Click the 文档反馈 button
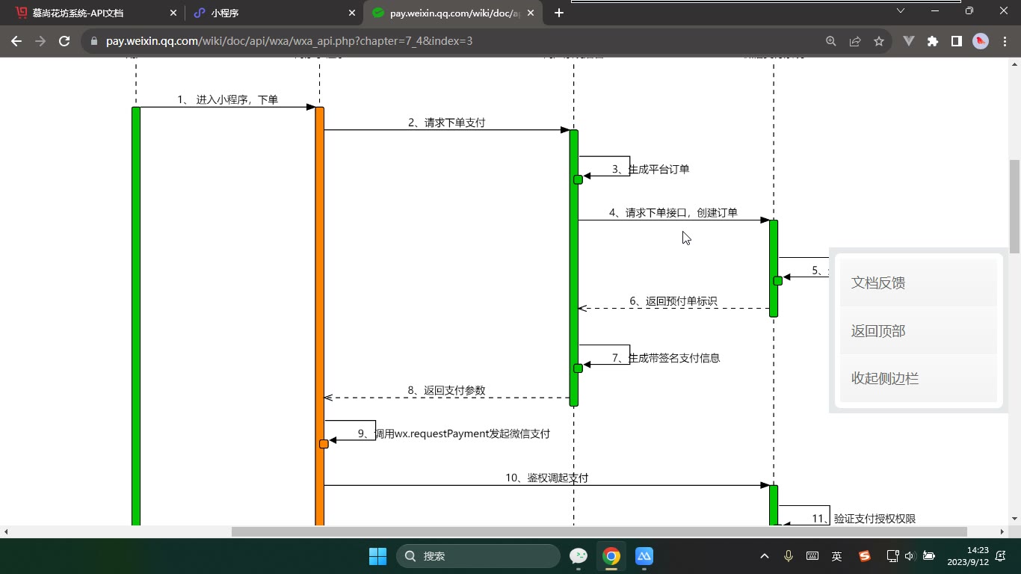 pyautogui.click(x=919, y=283)
